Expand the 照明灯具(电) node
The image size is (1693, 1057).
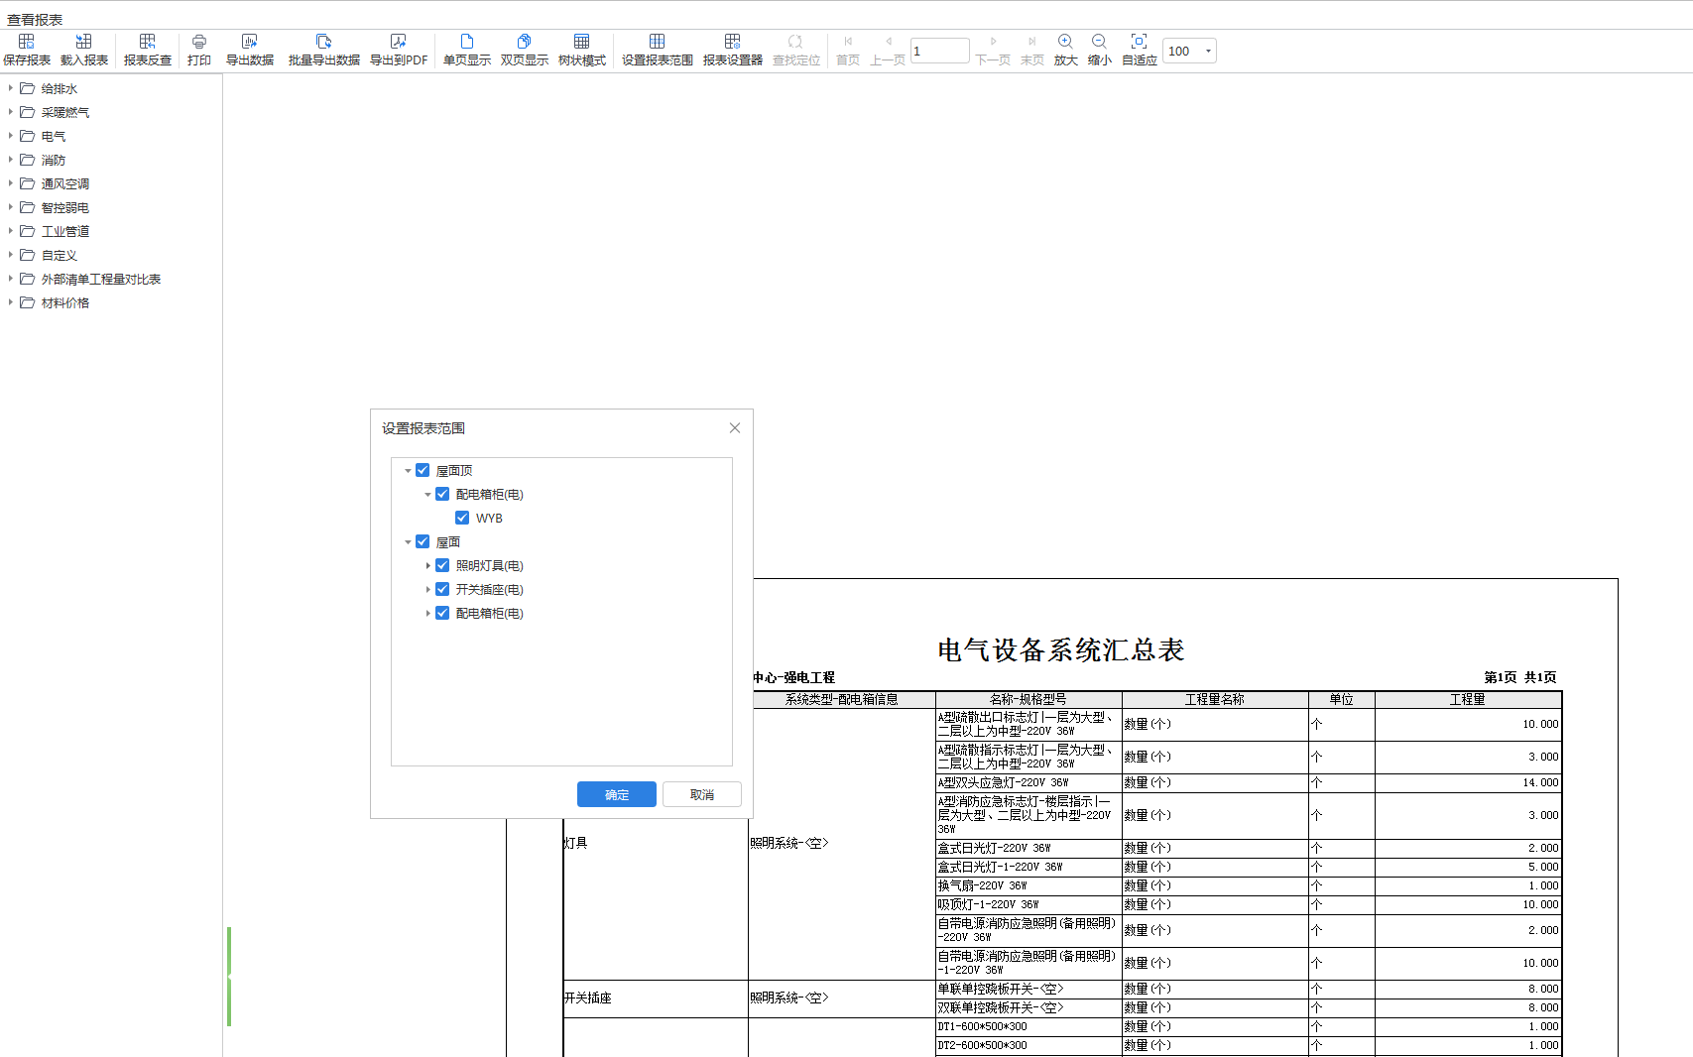(427, 565)
